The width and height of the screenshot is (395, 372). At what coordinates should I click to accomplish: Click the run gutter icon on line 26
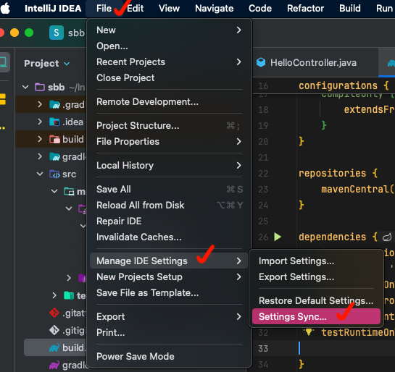coord(278,237)
